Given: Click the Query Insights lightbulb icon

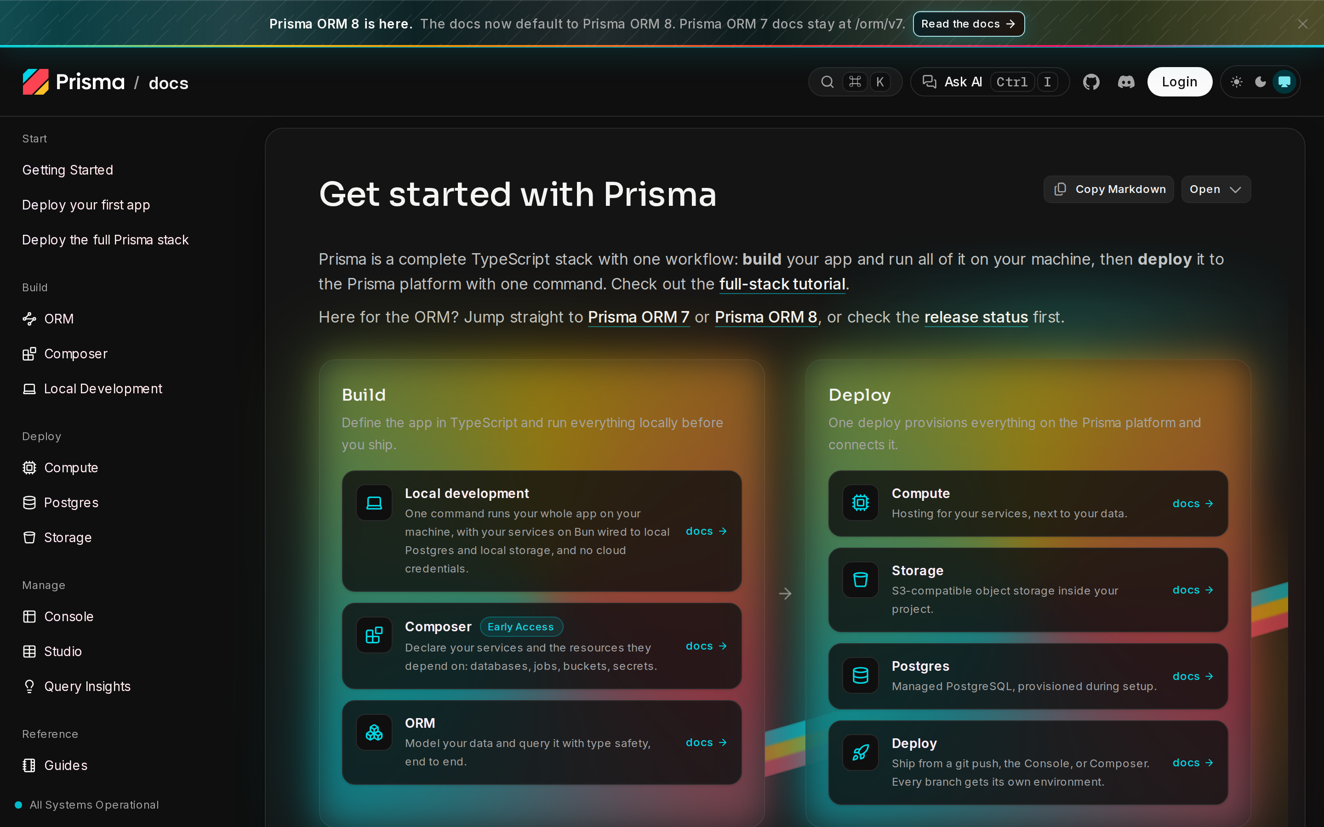Looking at the screenshot, I should pyautogui.click(x=29, y=686).
